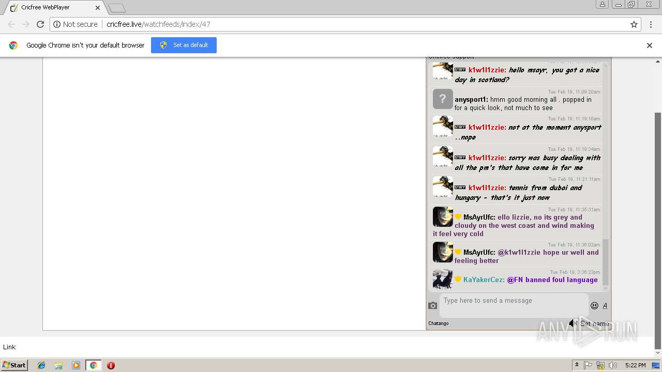Open a new browser tab
The width and height of the screenshot is (662, 372).
click(116, 8)
